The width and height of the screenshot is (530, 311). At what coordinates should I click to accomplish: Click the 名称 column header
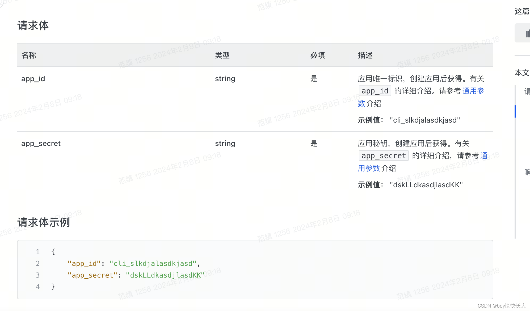pyautogui.click(x=29, y=55)
